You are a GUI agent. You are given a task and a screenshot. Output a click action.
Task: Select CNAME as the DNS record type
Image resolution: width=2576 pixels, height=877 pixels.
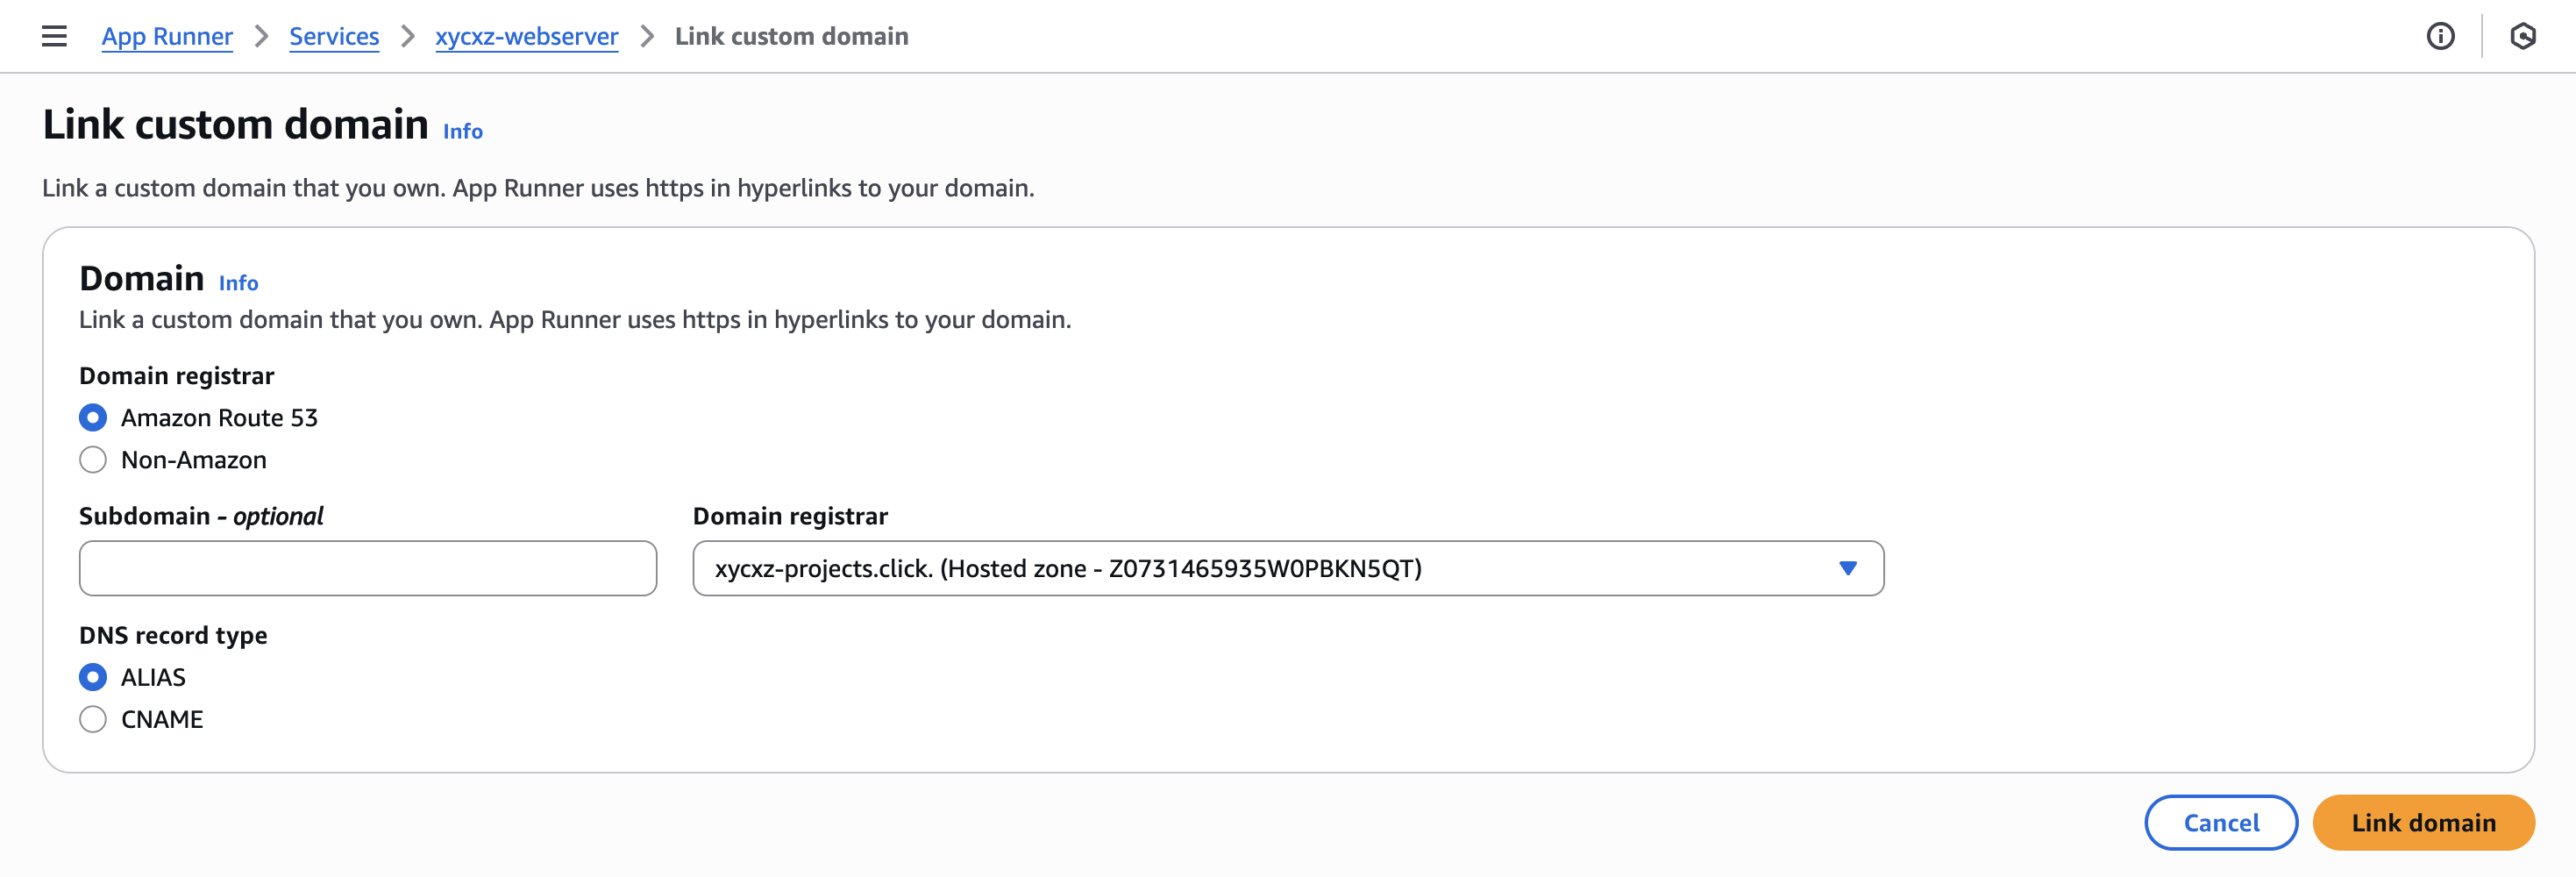93,718
